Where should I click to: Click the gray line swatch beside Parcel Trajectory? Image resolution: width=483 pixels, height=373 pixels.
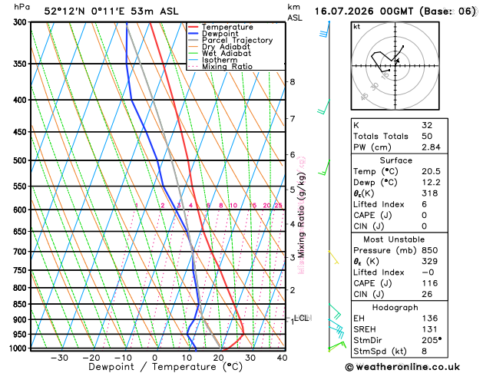[x=194, y=41]
